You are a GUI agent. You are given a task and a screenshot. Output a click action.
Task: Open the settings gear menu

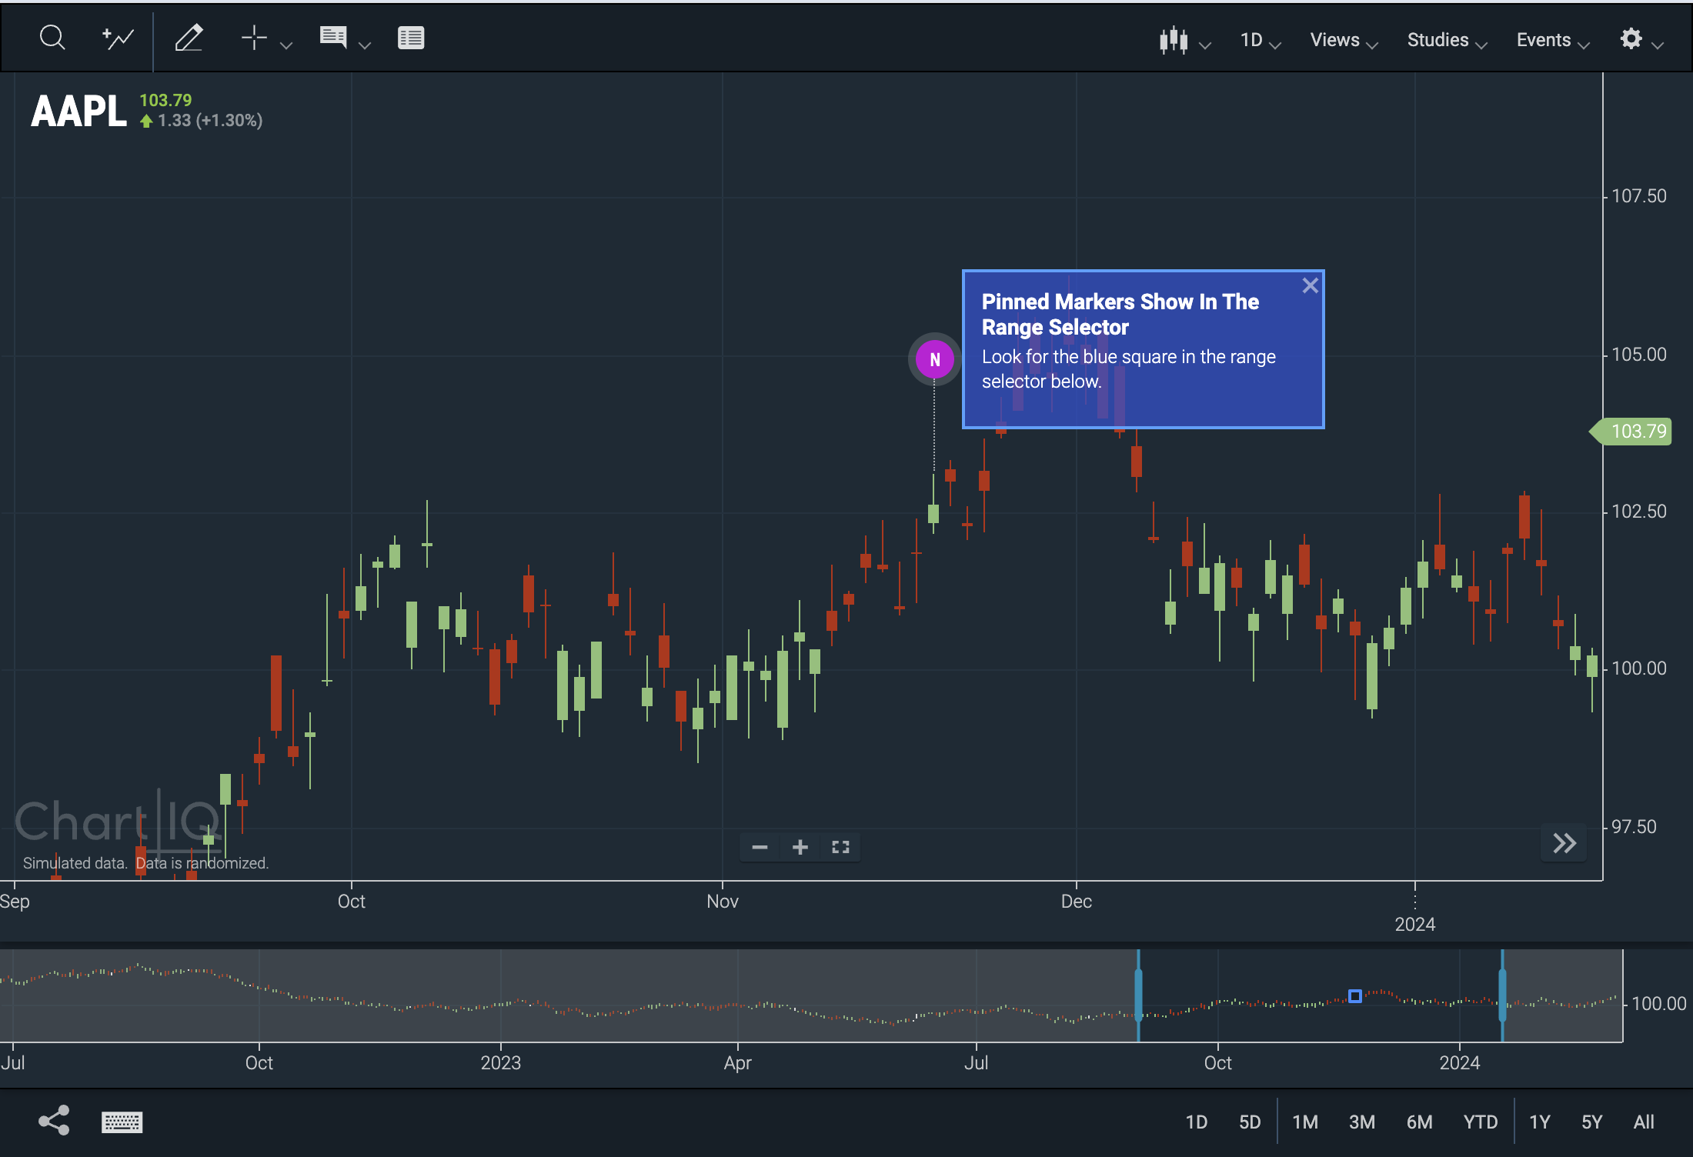pyautogui.click(x=1641, y=39)
